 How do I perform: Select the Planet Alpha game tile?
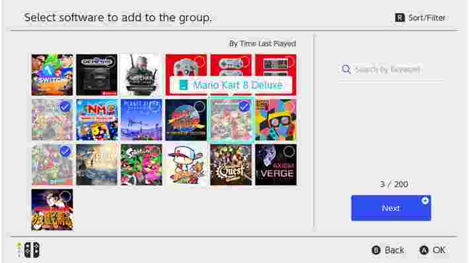pos(141,120)
